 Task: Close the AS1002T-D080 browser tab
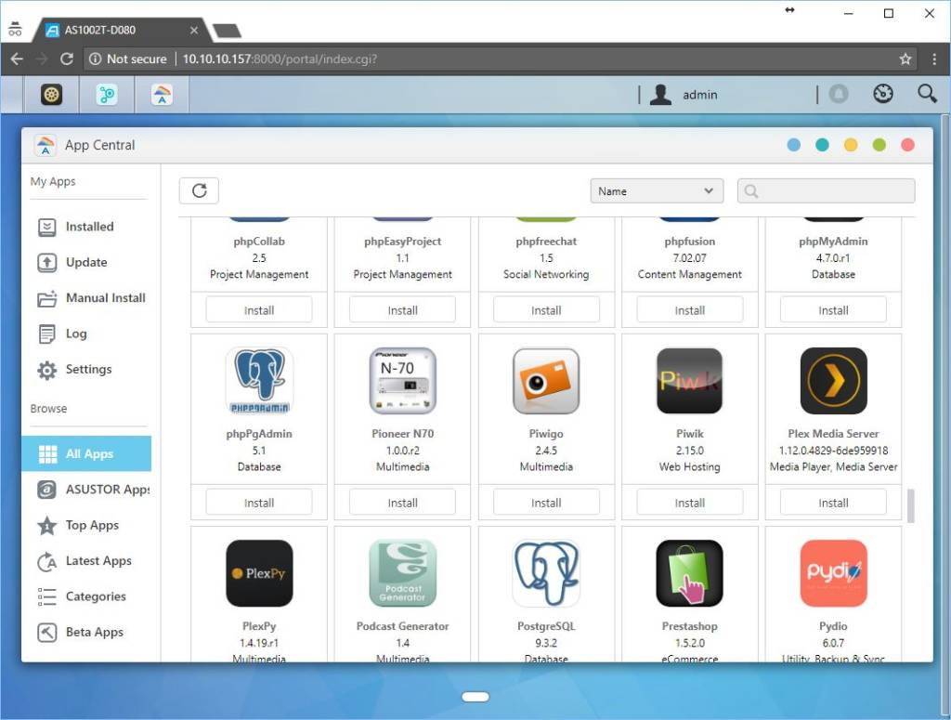[194, 30]
